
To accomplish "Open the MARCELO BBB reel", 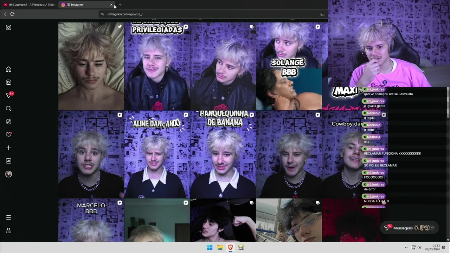I will [x=91, y=220].
